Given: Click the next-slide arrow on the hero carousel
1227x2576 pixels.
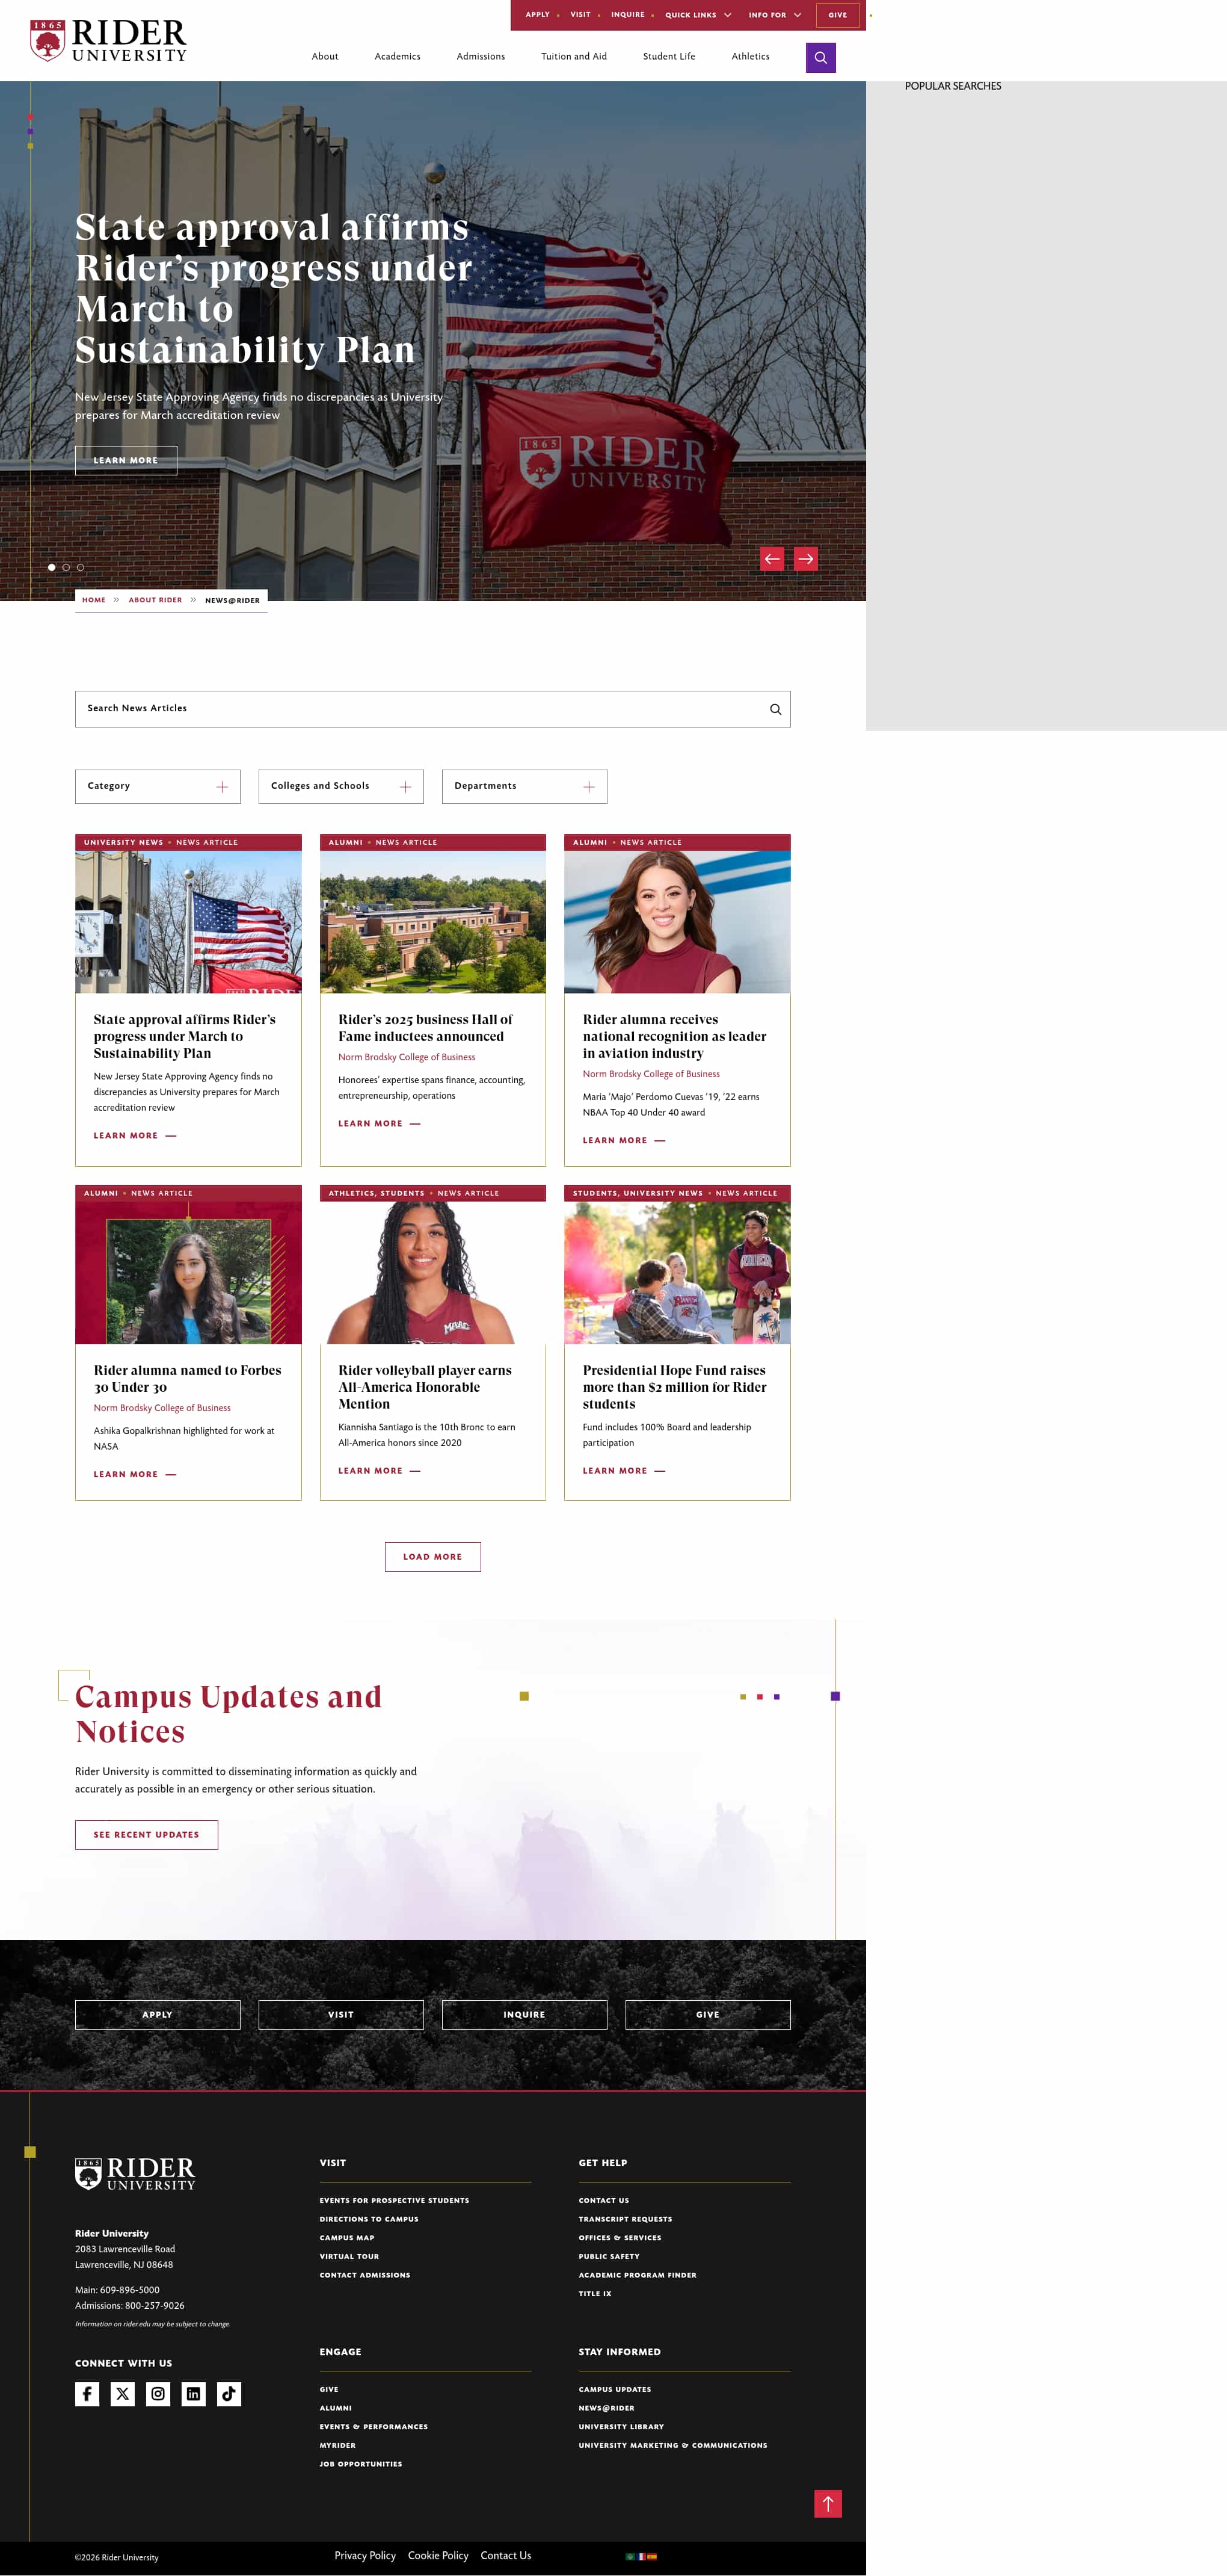Looking at the screenshot, I should [x=805, y=559].
